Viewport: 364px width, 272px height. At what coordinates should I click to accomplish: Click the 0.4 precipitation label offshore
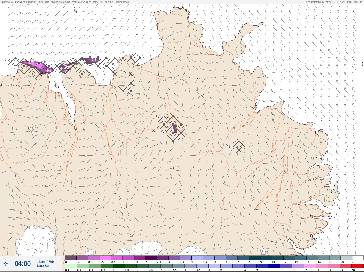94,60
